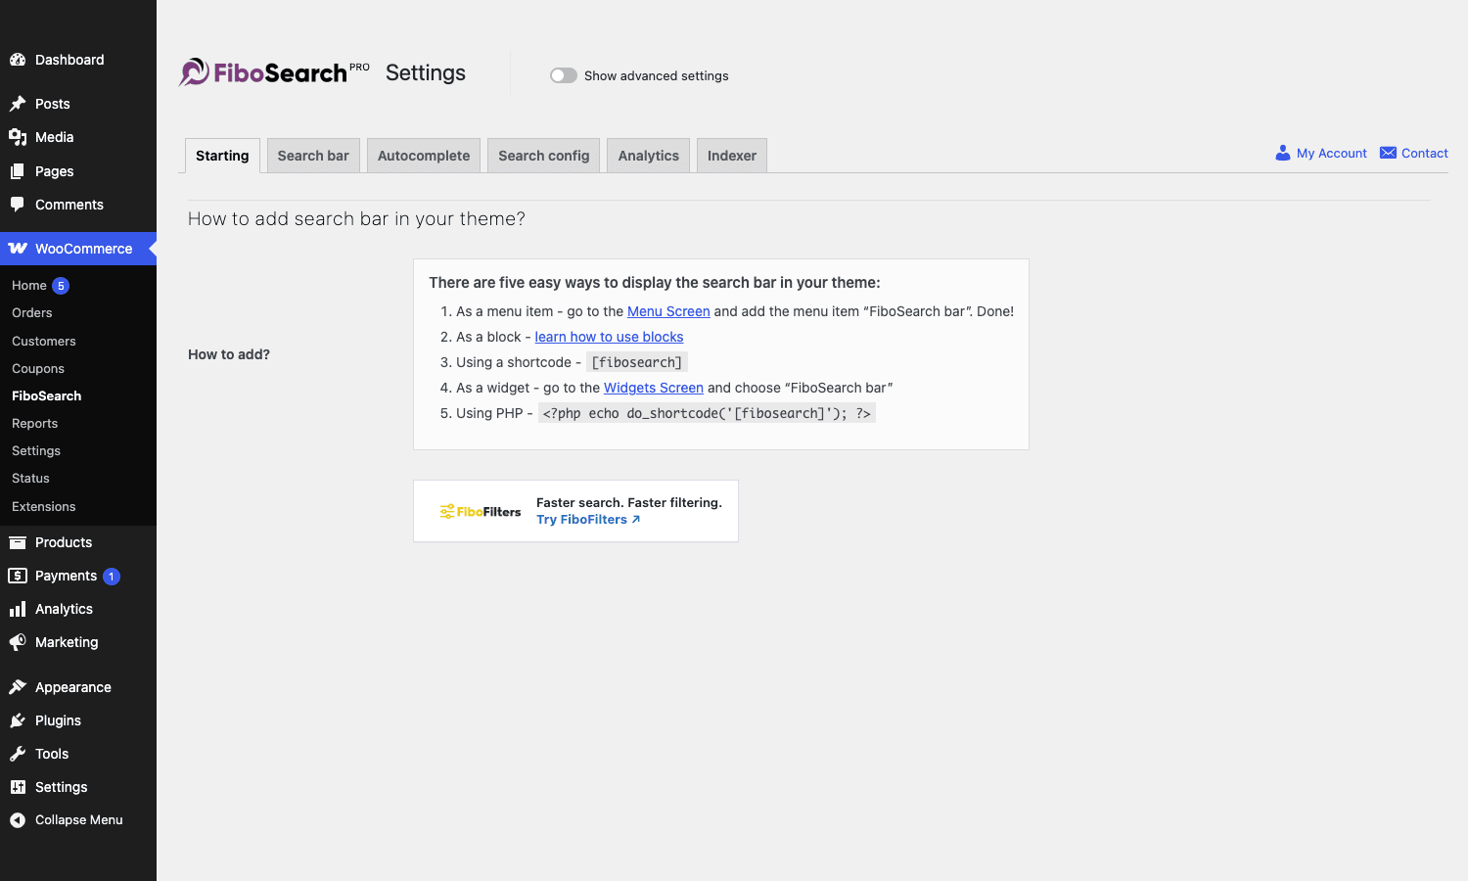Open Plugins menu item

click(78, 720)
